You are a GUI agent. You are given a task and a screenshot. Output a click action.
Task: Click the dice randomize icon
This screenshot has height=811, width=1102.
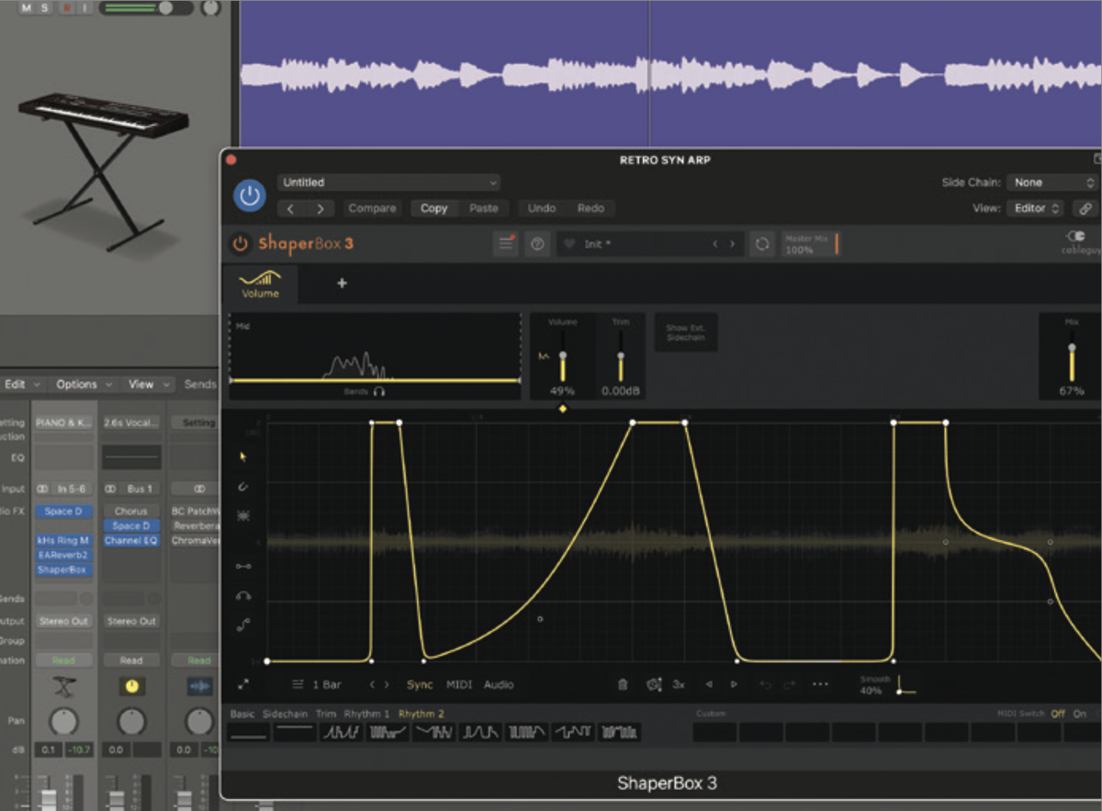click(x=653, y=684)
